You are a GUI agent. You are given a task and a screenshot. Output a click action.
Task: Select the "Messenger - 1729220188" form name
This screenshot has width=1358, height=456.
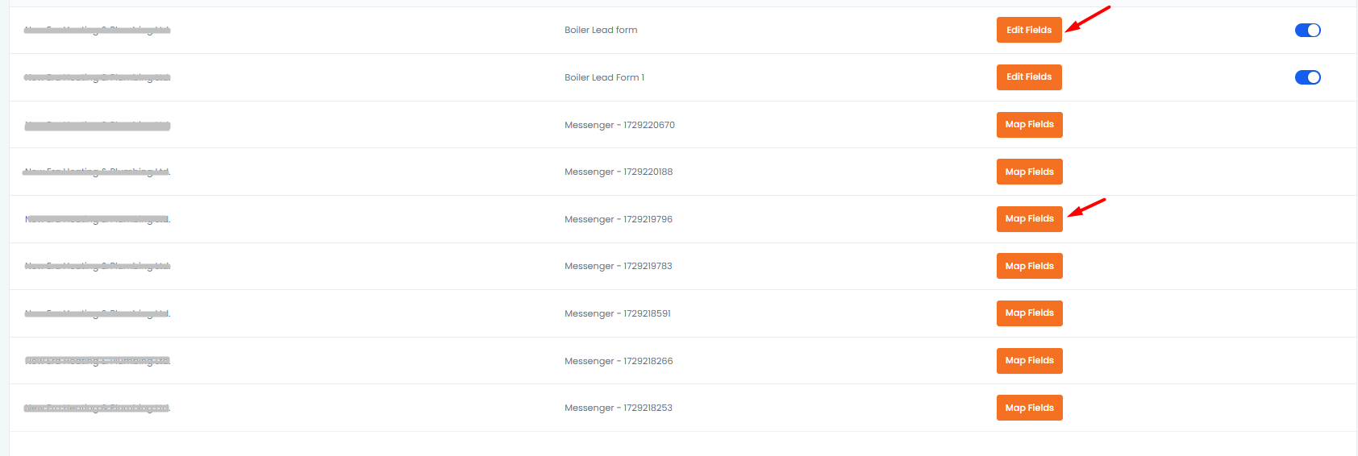click(619, 172)
